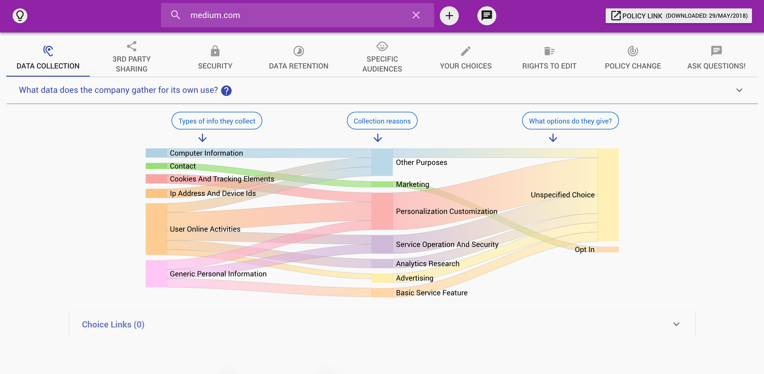The image size is (764, 374).
Task: Open Policy Link button
Action: pyautogui.click(x=678, y=16)
